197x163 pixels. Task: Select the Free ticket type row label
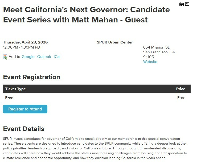point(9,98)
